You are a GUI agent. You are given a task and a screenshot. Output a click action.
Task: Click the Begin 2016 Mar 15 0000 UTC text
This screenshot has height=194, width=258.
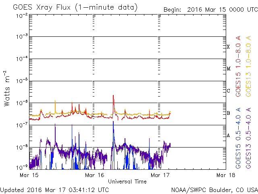coord(210,10)
